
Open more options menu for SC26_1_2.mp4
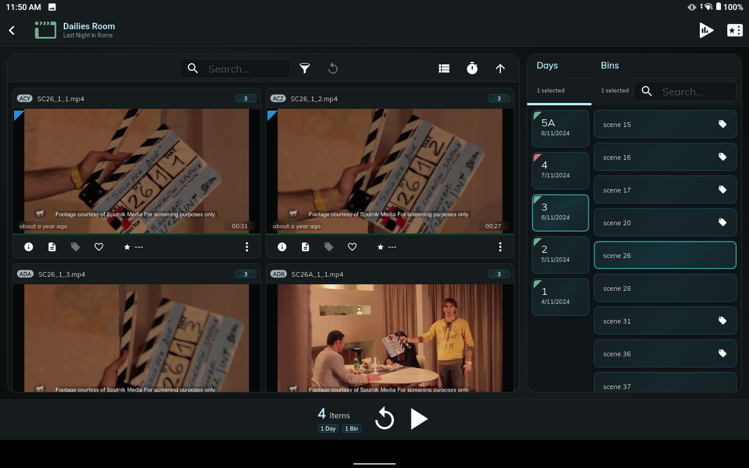pyautogui.click(x=500, y=247)
